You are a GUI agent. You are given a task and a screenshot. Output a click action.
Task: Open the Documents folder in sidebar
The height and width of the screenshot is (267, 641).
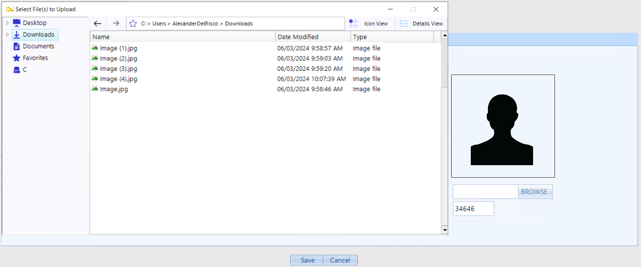click(x=38, y=46)
